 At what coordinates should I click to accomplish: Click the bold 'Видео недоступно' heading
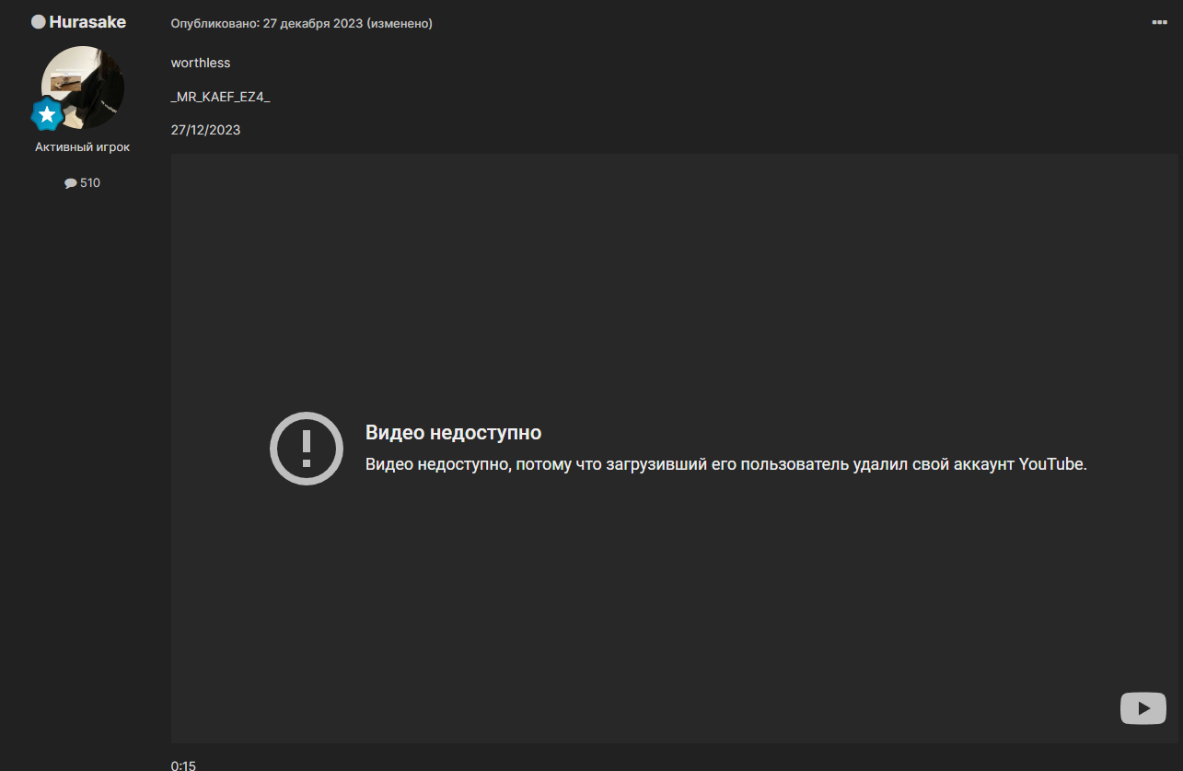coord(453,433)
